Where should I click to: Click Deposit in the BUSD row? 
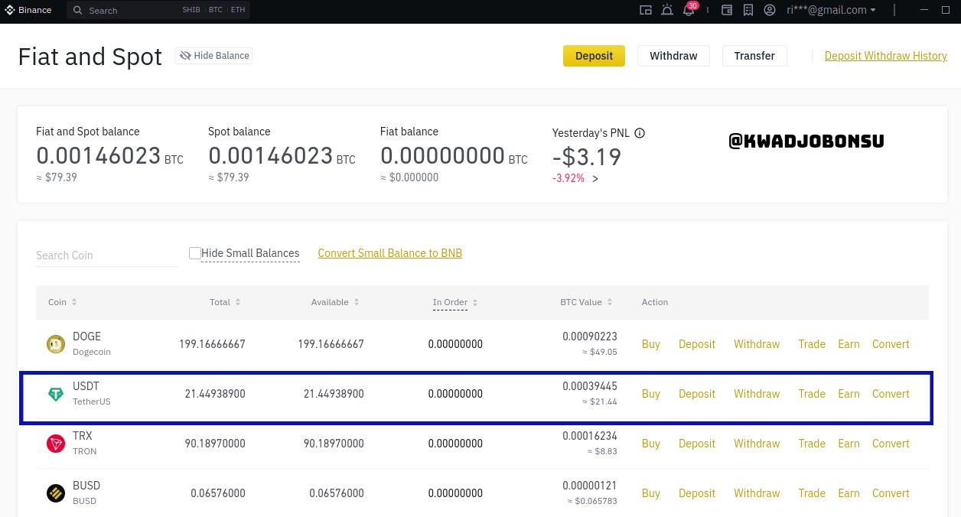(x=697, y=493)
